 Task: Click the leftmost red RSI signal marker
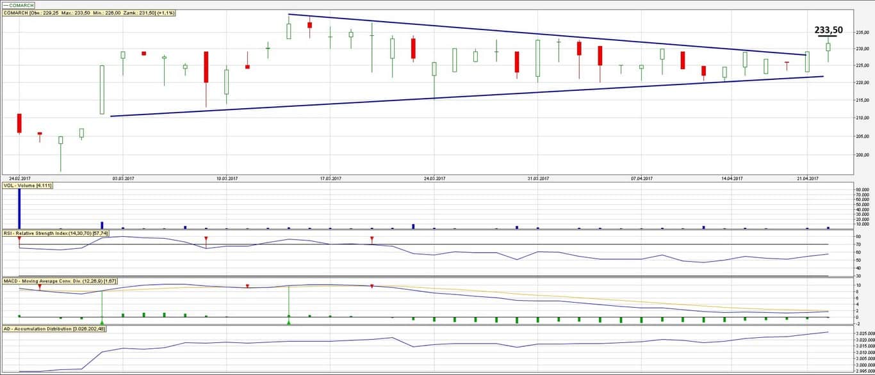(19, 239)
